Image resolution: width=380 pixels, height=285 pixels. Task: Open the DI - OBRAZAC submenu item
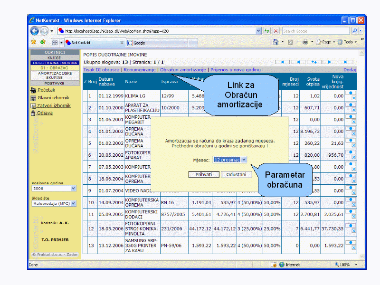point(55,68)
